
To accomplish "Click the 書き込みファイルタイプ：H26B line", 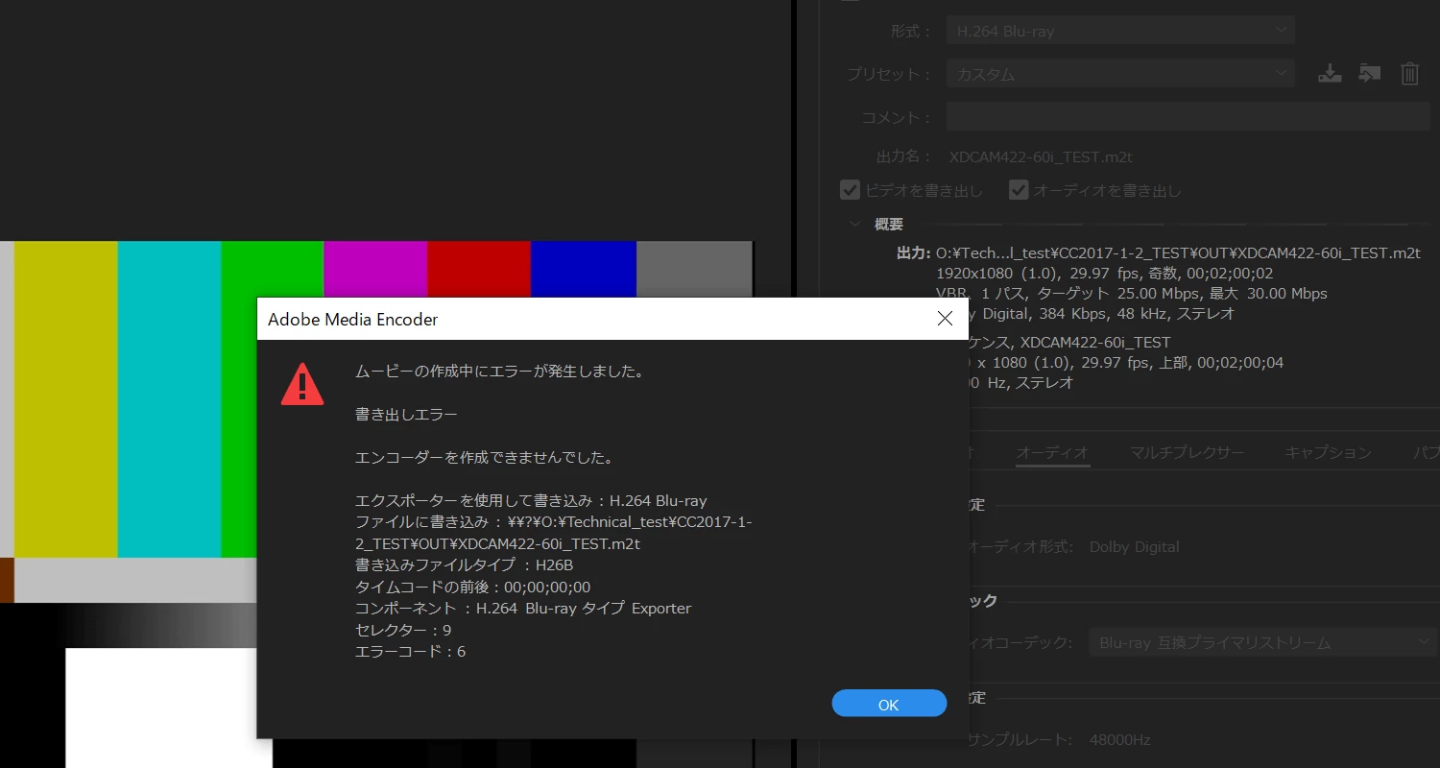I will point(465,564).
